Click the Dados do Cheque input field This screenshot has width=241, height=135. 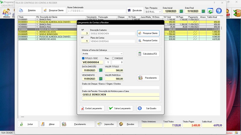click(x=120, y=87)
